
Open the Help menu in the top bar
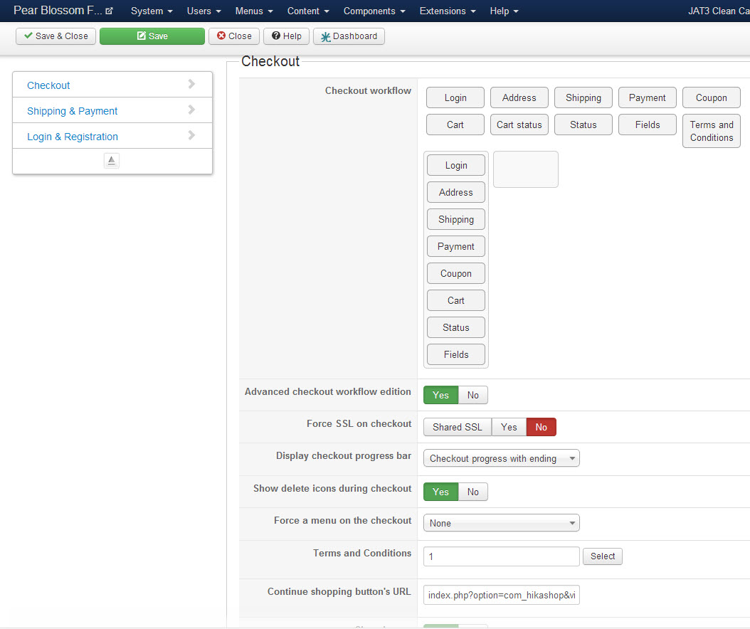(504, 11)
